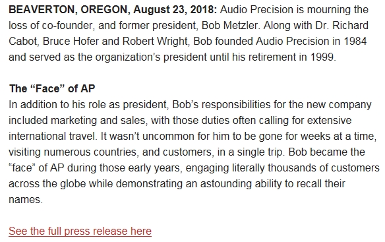The image size is (385, 242).
Task: Click the name Robert Wright
Action: tap(156, 42)
